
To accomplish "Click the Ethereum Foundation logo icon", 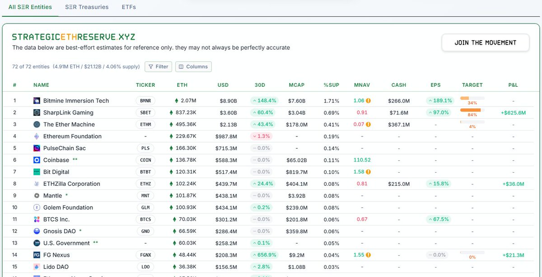I will pos(37,136).
